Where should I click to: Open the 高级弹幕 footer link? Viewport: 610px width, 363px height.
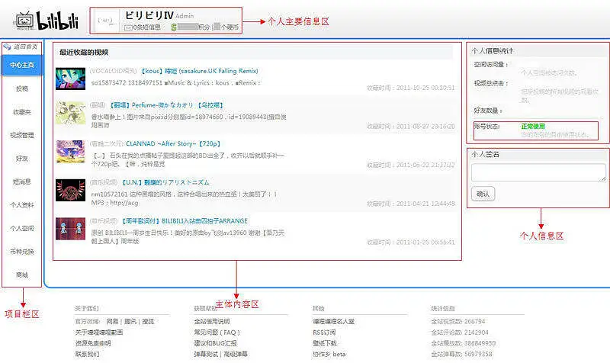[x=236, y=354]
